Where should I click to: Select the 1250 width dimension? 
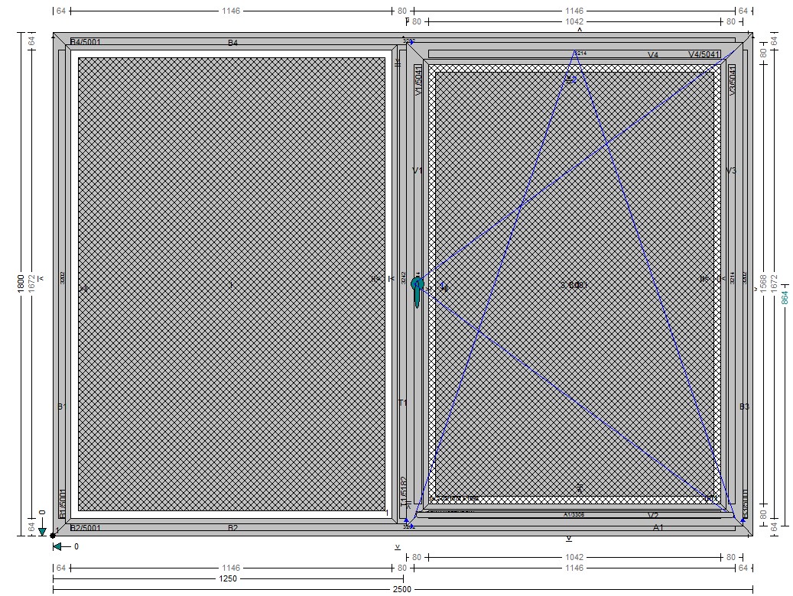coord(228,579)
